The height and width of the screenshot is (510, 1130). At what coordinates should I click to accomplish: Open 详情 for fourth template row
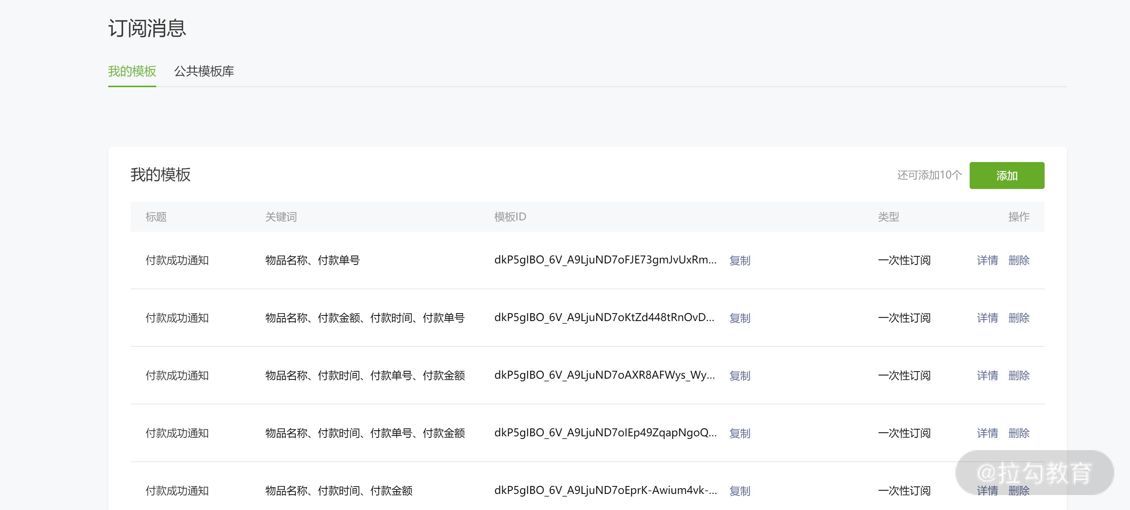[x=987, y=433]
